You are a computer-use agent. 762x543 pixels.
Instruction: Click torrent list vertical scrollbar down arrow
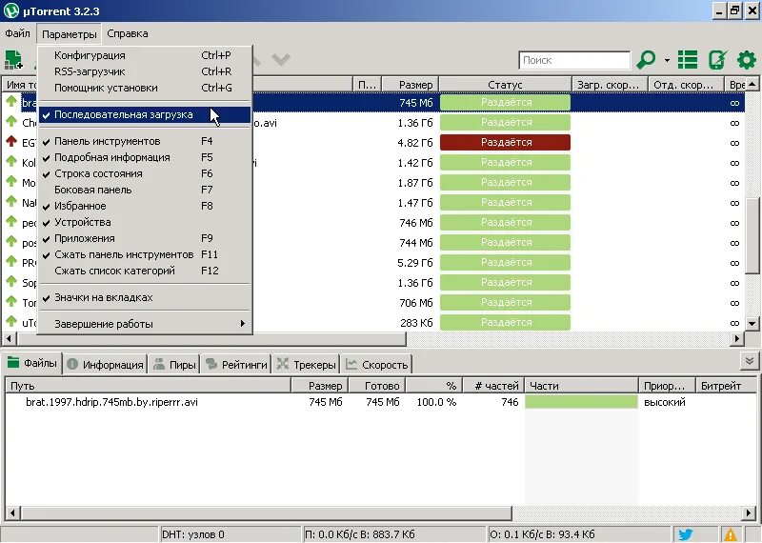[x=752, y=323]
